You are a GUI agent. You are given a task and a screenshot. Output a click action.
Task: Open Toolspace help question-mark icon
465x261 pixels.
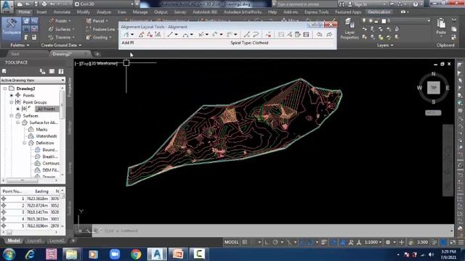pyautogui.click(x=61, y=71)
